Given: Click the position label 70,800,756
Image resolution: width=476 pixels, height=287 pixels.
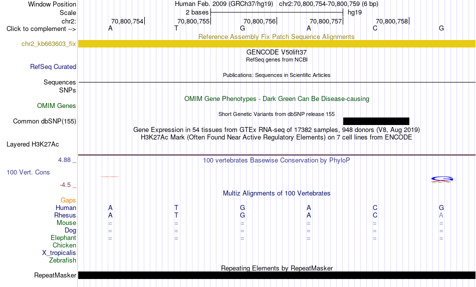Looking at the screenshot, I should (x=260, y=21).
